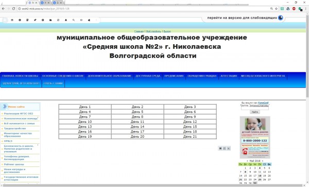Viewport: 309px width, 187px height.
Task: Bookmark page with the star icon
Action: tap(276, 9)
